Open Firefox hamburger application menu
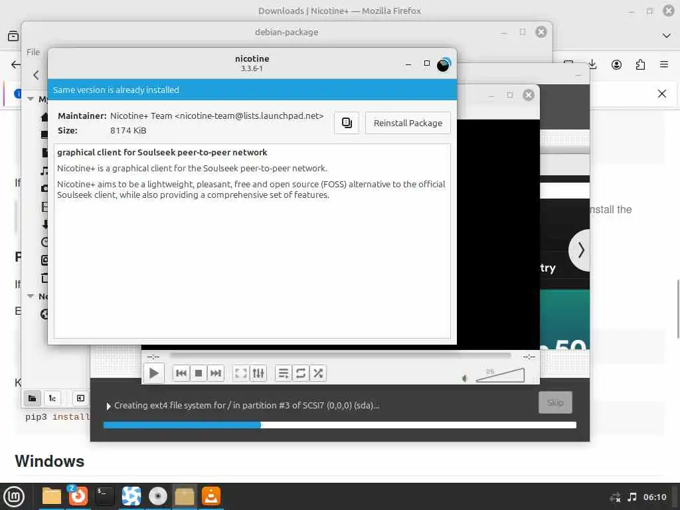Viewport: 680px width, 510px height. 664,64
